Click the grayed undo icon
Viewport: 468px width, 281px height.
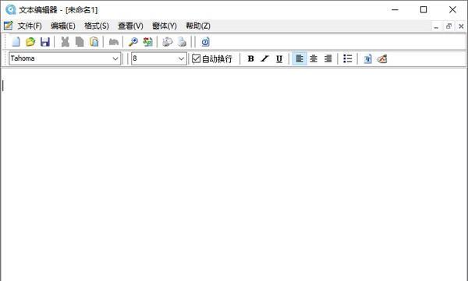(x=113, y=42)
